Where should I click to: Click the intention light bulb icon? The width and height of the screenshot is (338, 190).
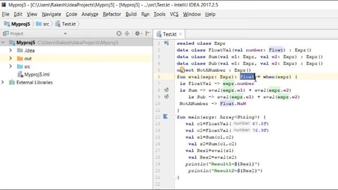182,70
